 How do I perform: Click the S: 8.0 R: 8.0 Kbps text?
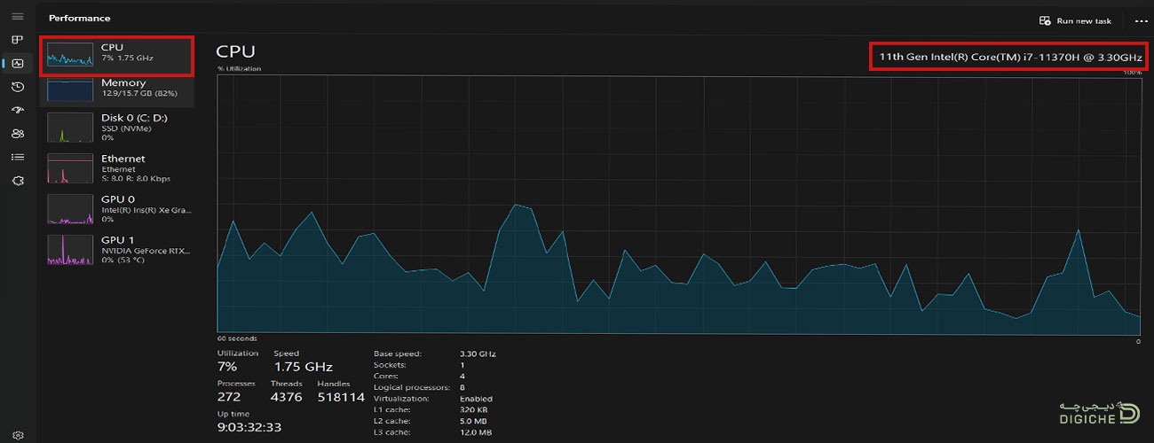coord(135,178)
